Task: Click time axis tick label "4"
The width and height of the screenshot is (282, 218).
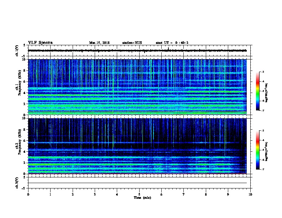Action: tap(117, 194)
